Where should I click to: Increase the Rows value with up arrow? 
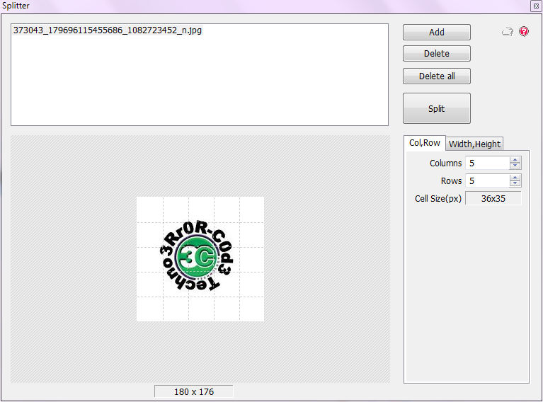click(x=515, y=178)
